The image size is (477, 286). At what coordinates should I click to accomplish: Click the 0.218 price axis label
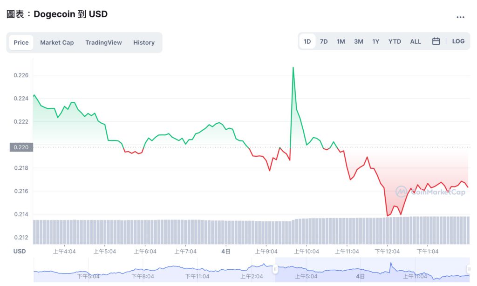tap(21, 168)
